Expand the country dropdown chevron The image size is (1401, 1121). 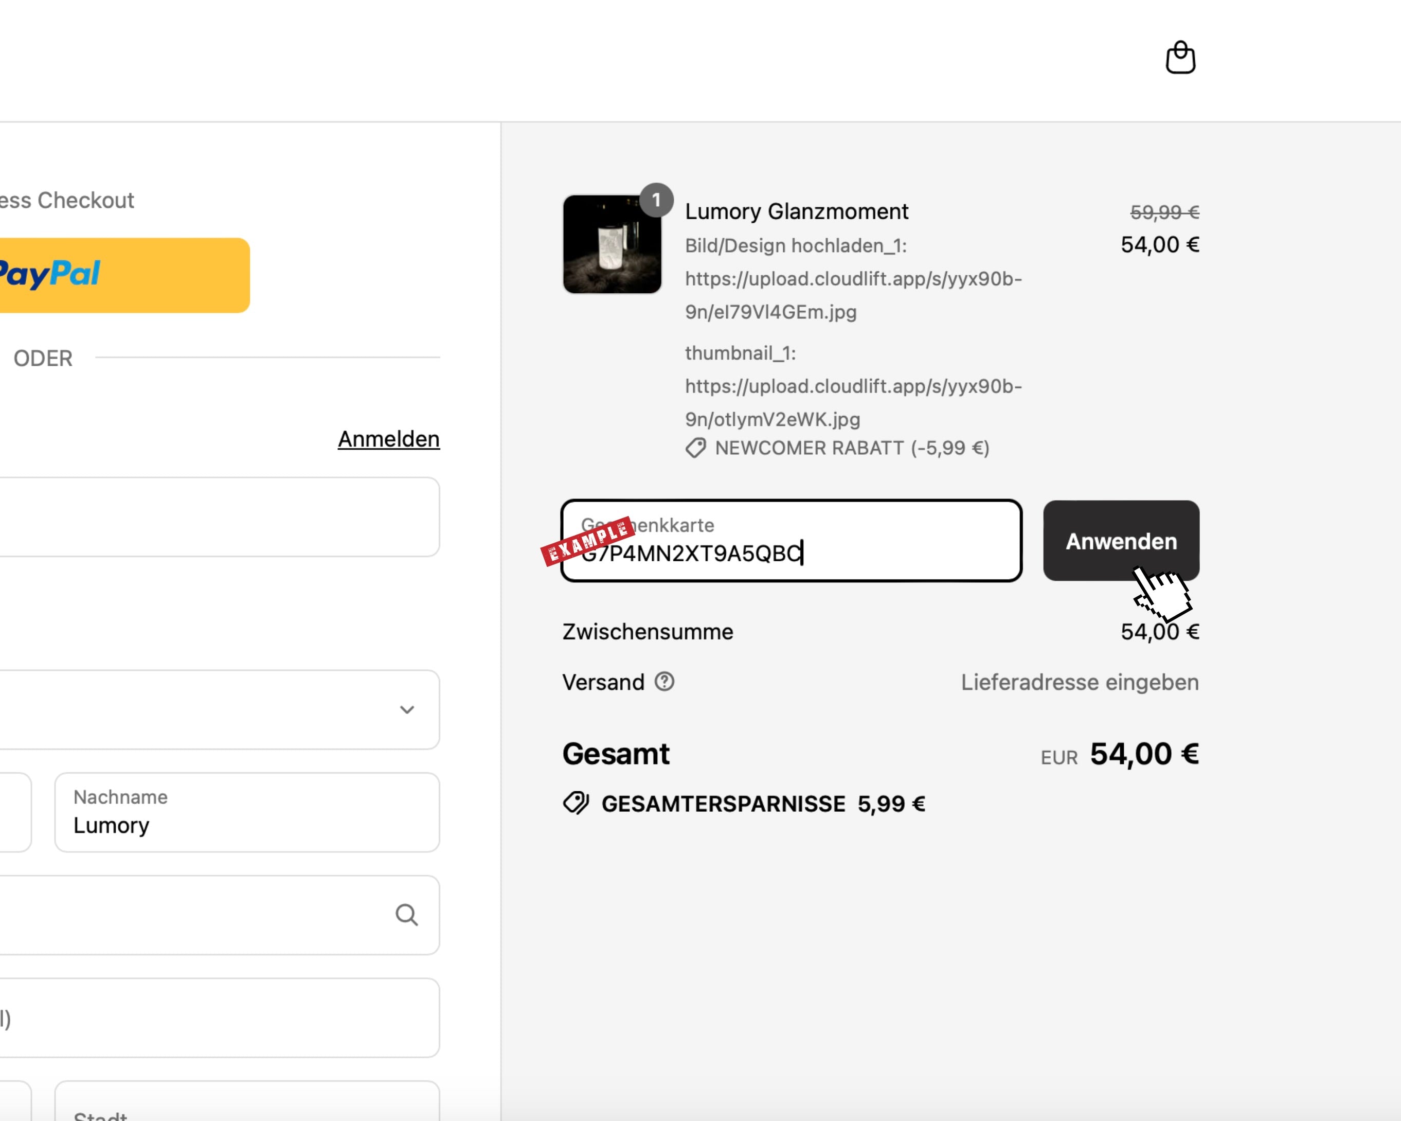(407, 709)
